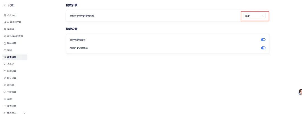Open 个人中心 (Personal Center) icon in sidebar
This screenshot has height=114, width=302.
click(5, 15)
